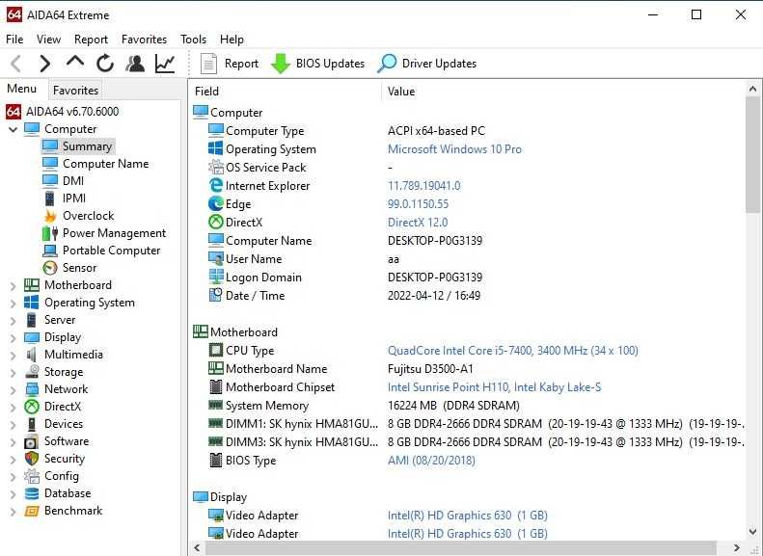Click the Multimedia speaker icon in tree
763x556 pixels.
[x=32, y=355]
